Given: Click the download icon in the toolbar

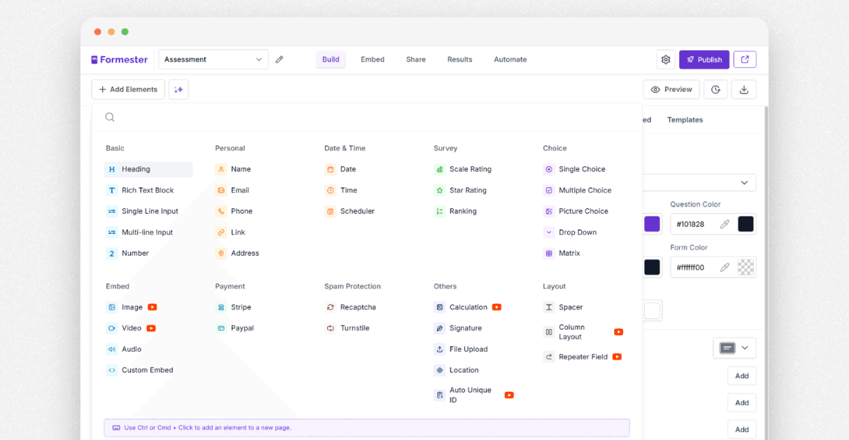Looking at the screenshot, I should [743, 89].
